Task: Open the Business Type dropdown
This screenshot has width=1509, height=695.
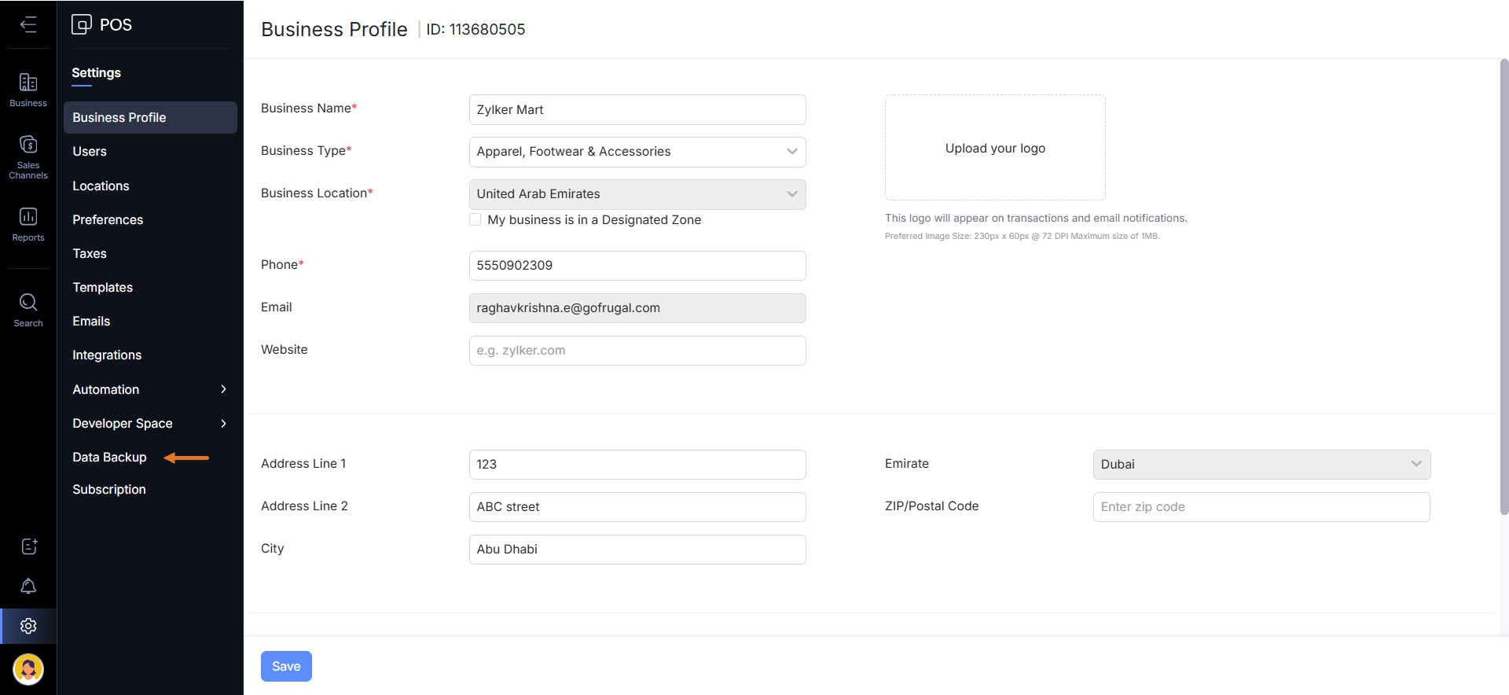Action: coord(637,152)
